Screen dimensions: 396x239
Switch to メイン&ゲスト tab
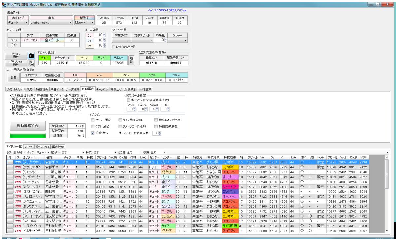[14, 89]
